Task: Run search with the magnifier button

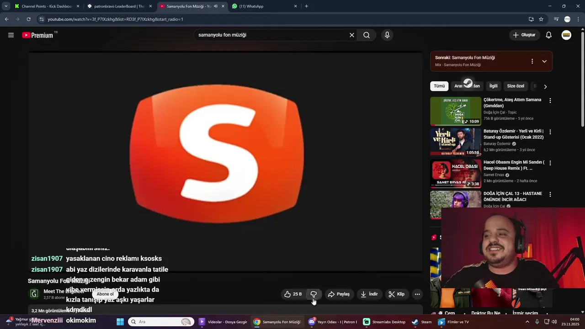Action: point(367,35)
